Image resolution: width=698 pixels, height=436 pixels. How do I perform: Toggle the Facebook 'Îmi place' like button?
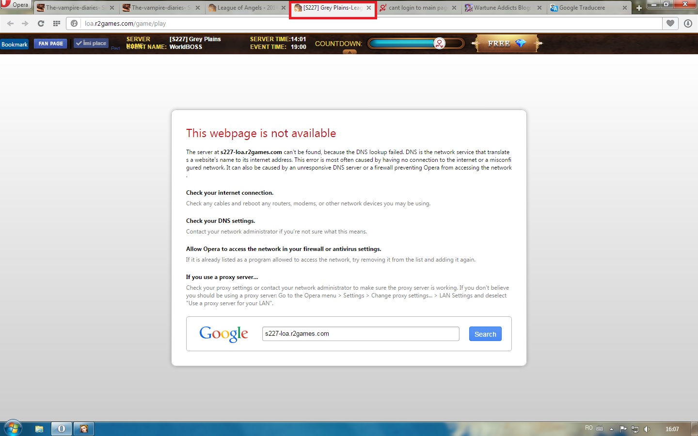(x=91, y=44)
